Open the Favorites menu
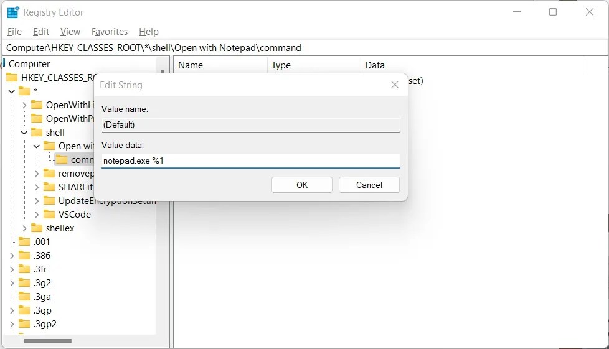 click(110, 32)
